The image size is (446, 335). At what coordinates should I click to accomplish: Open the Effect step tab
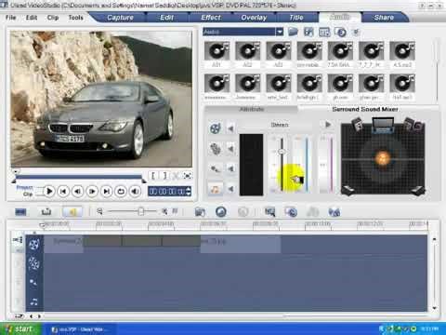point(211,18)
